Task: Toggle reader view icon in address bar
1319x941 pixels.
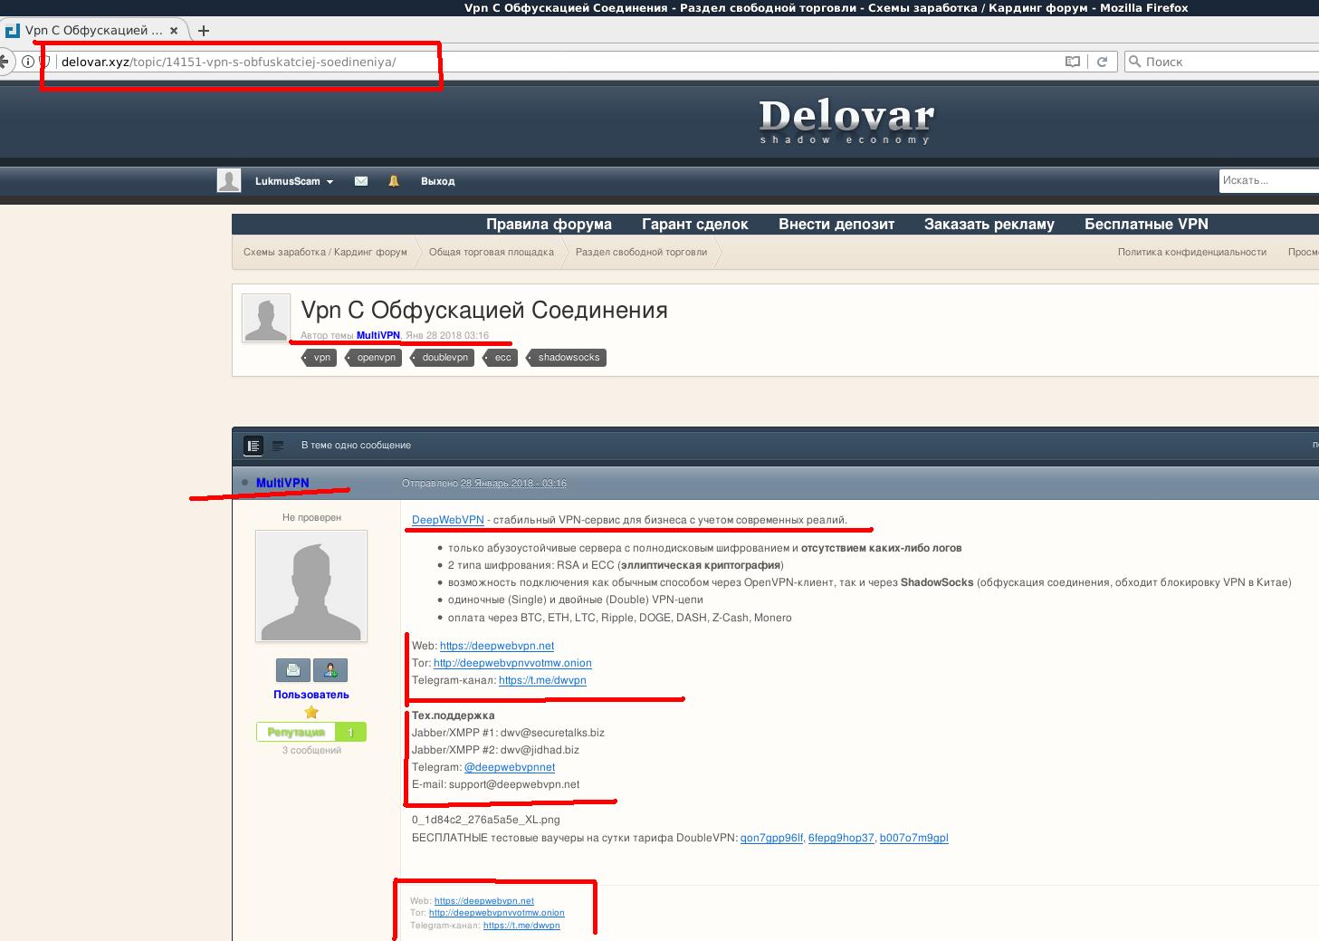Action: 1073,62
